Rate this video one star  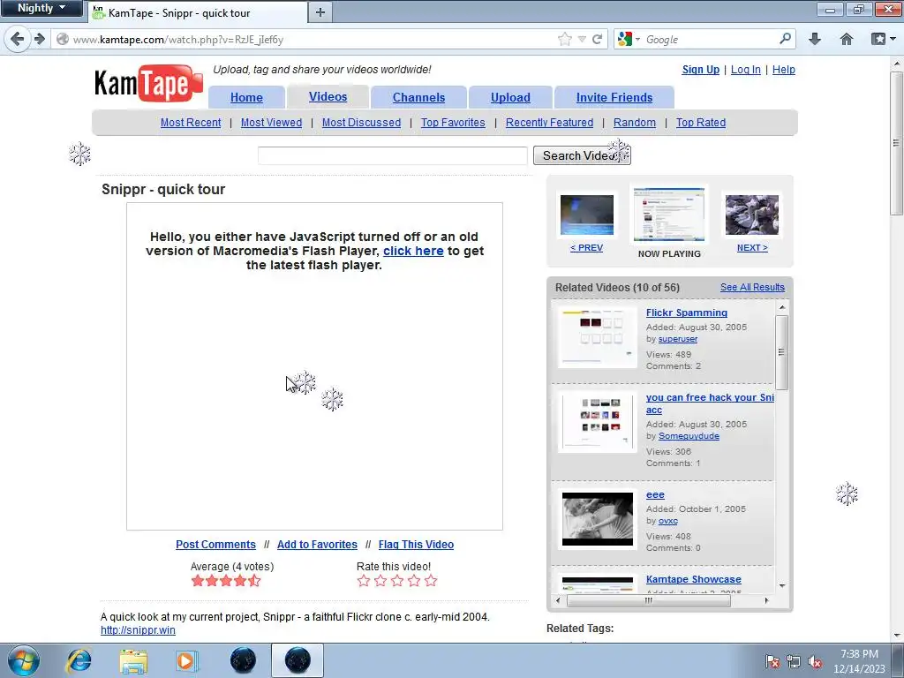(363, 581)
